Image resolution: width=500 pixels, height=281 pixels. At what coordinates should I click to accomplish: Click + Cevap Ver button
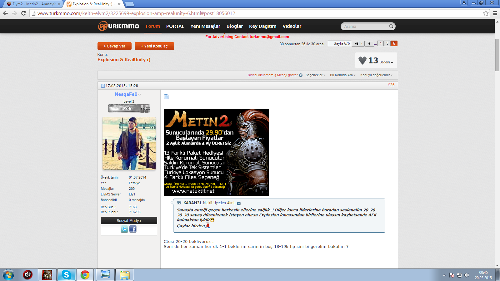114,46
